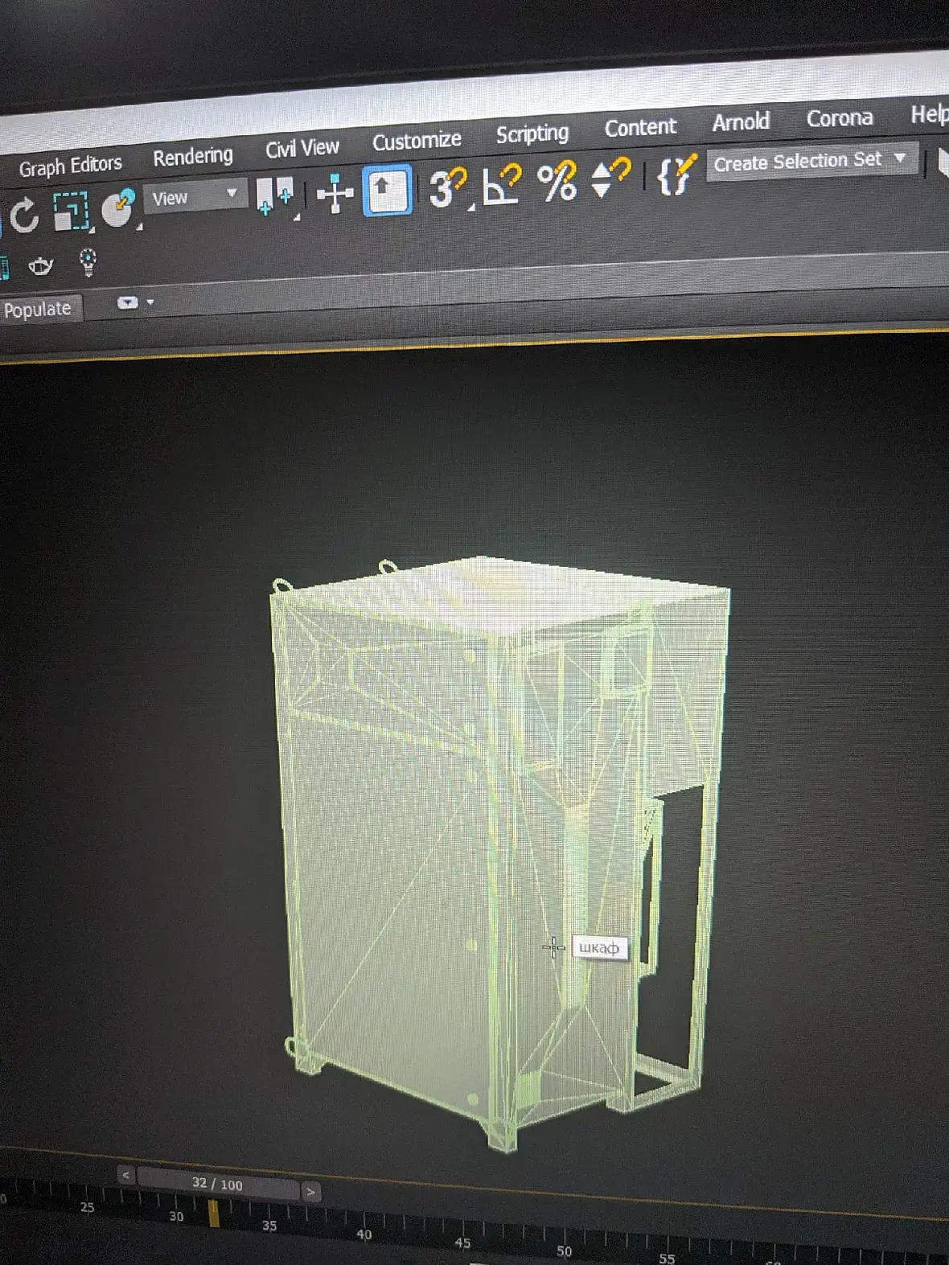Switch to the Populate tab
This screenshot has width=949, height=1265.
(x=38, y=310)
